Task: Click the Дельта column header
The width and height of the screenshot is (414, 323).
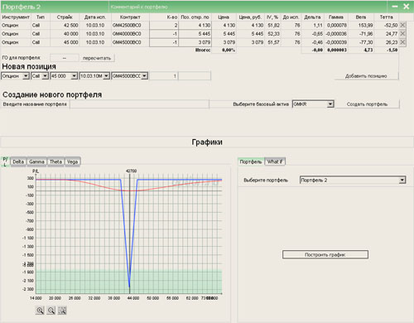Action: (312, 17)
